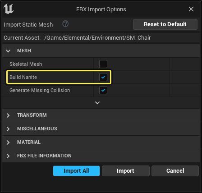Enable the Skeletal Mesh checkbox
This screenshot has width=202, height=193.
(x=103, y=64)
